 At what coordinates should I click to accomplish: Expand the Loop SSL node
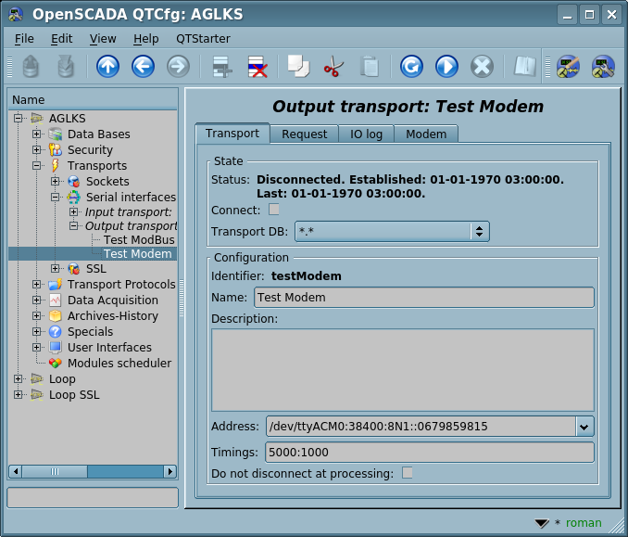tap(18, 394)
